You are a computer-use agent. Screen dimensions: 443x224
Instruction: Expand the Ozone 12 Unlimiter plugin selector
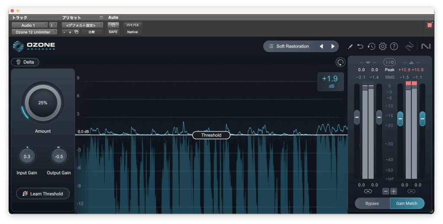pos(34,32)
